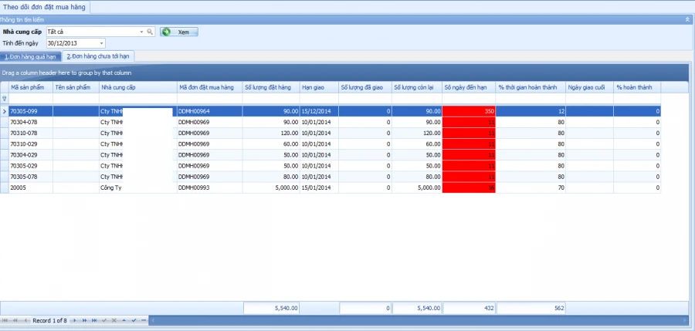Select product code cell 70310-029

coord(31,144)
